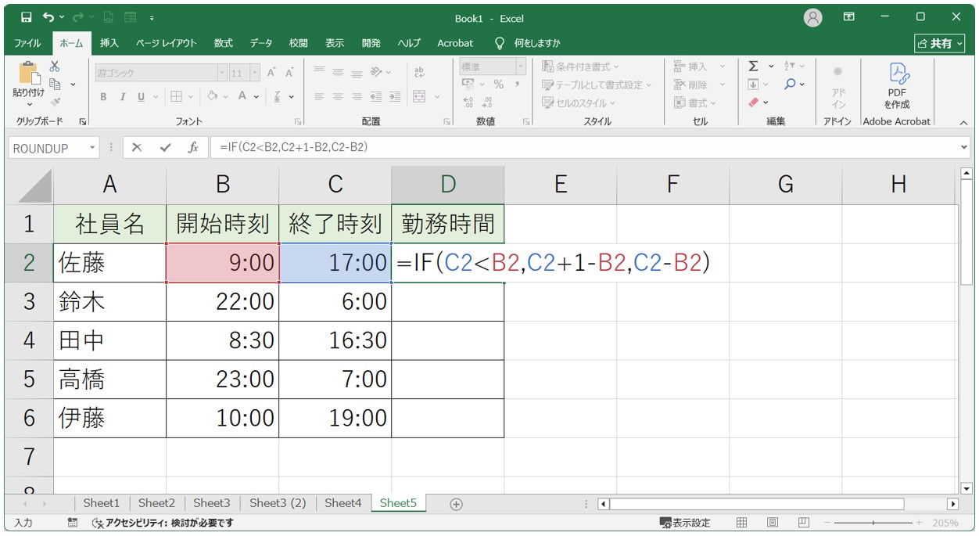979x536 pixels.
Task: Click the Comma Style icon
Action: point(517,85)
